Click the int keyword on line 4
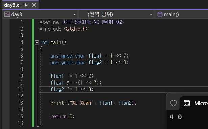Viewport: 208px width, 129px height. click(x=44, y=42)
